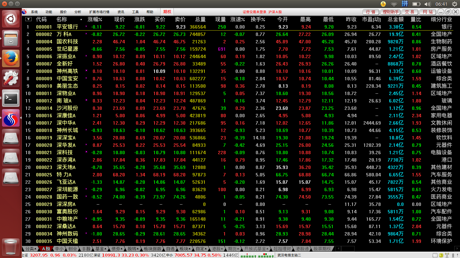460x258 pixels.
Task: Open the column list dropdown box
Action: (29, 19)
